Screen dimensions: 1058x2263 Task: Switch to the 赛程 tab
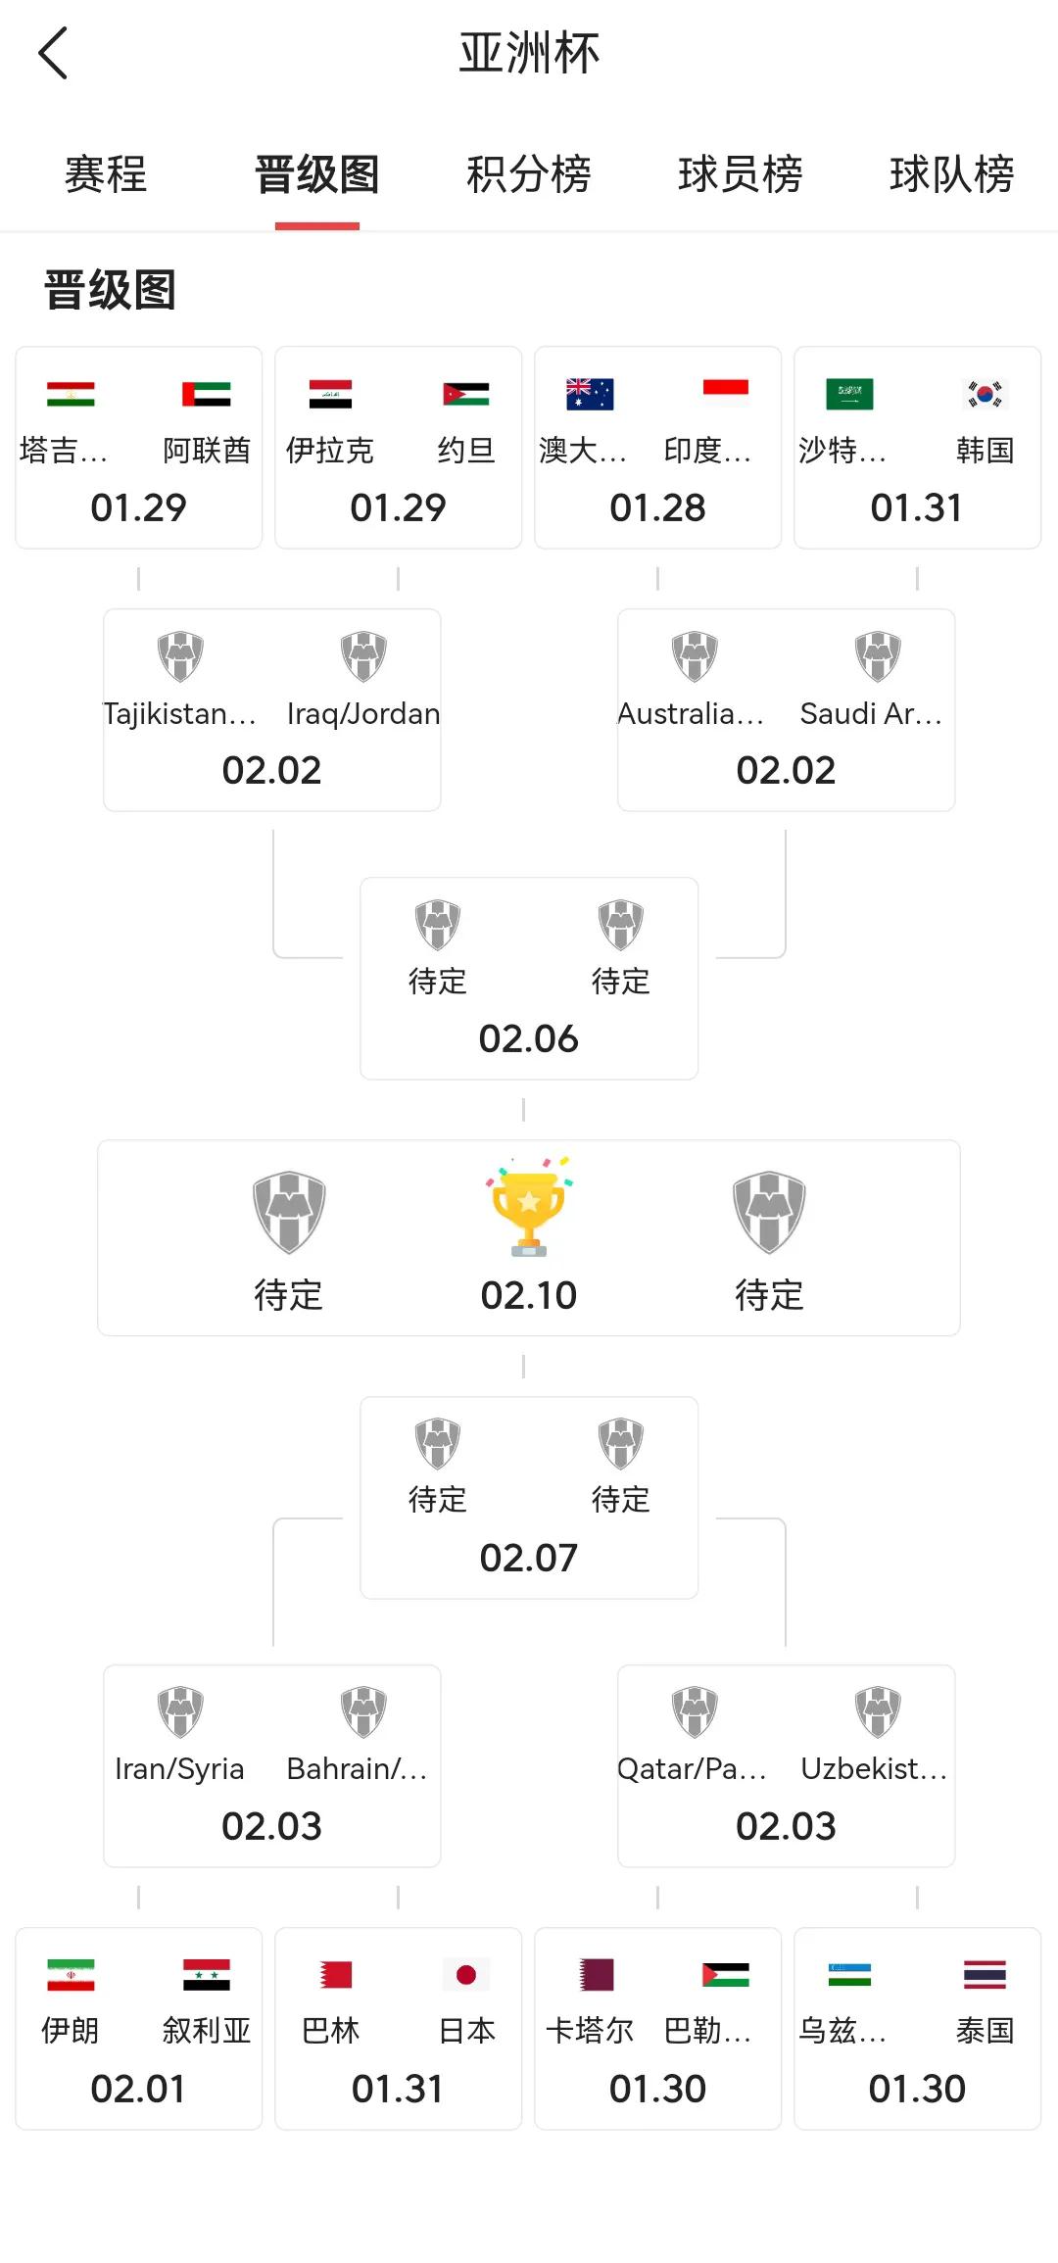tap(106, 174)
